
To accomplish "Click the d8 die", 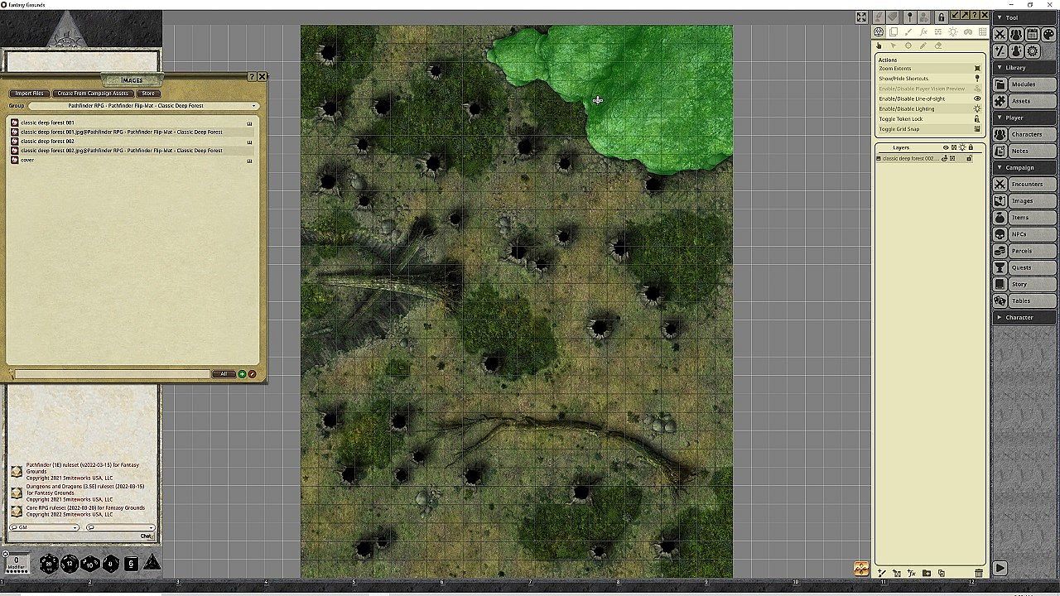I will click(111, 564).
